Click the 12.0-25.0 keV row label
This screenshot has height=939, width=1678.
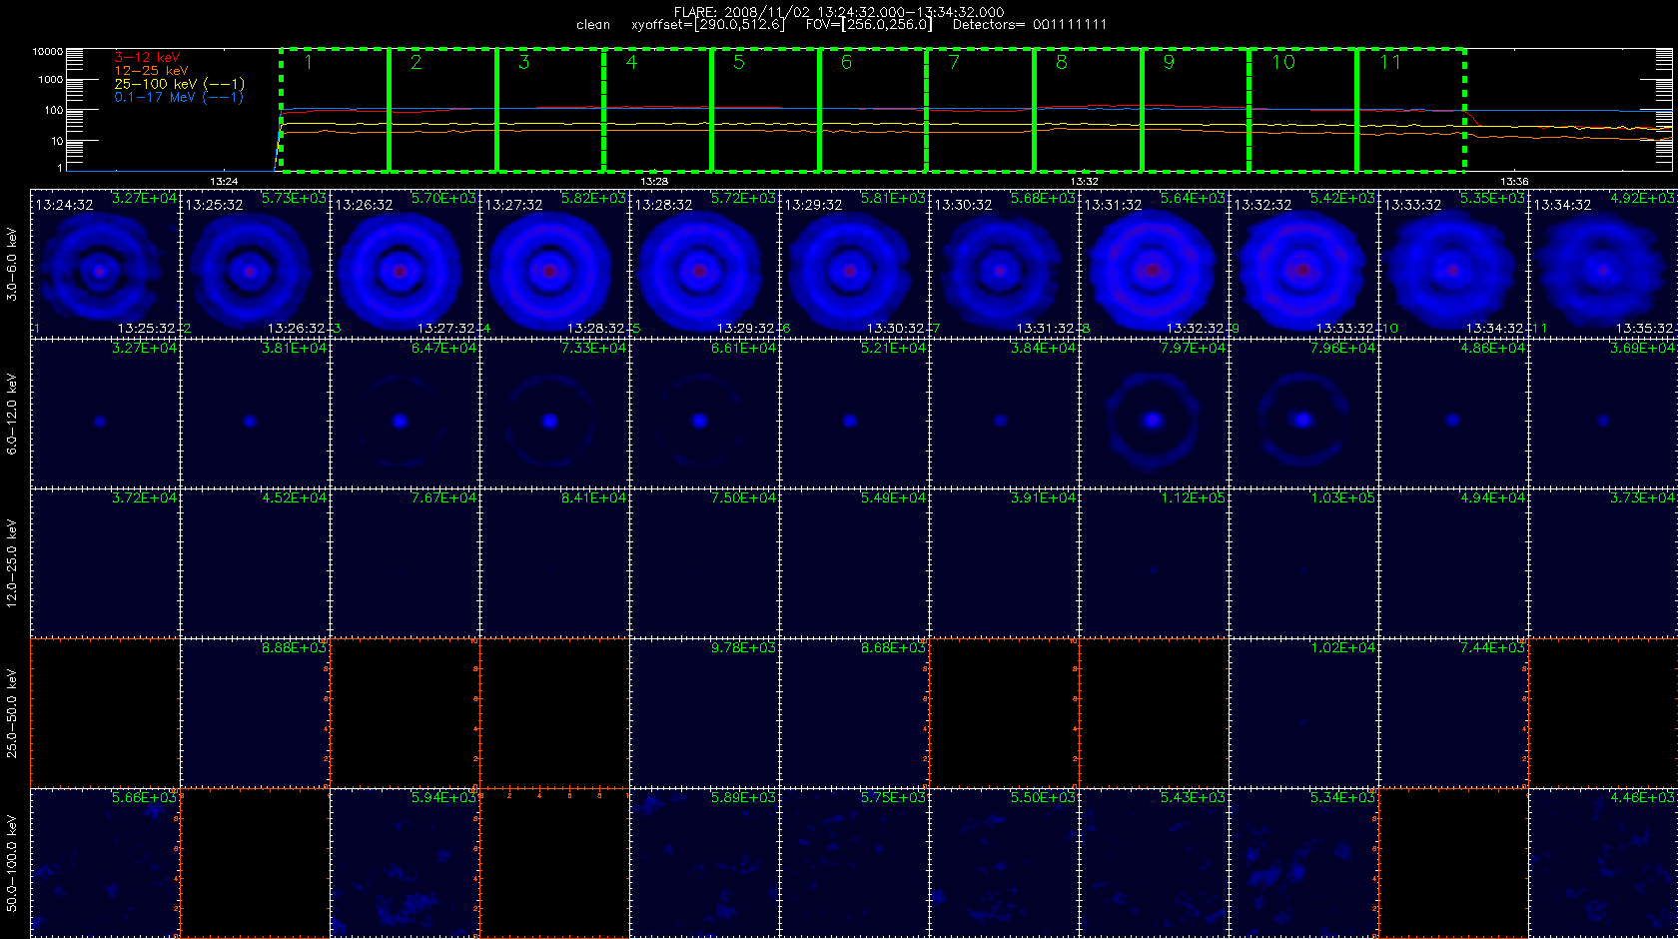tap(12, 563)
